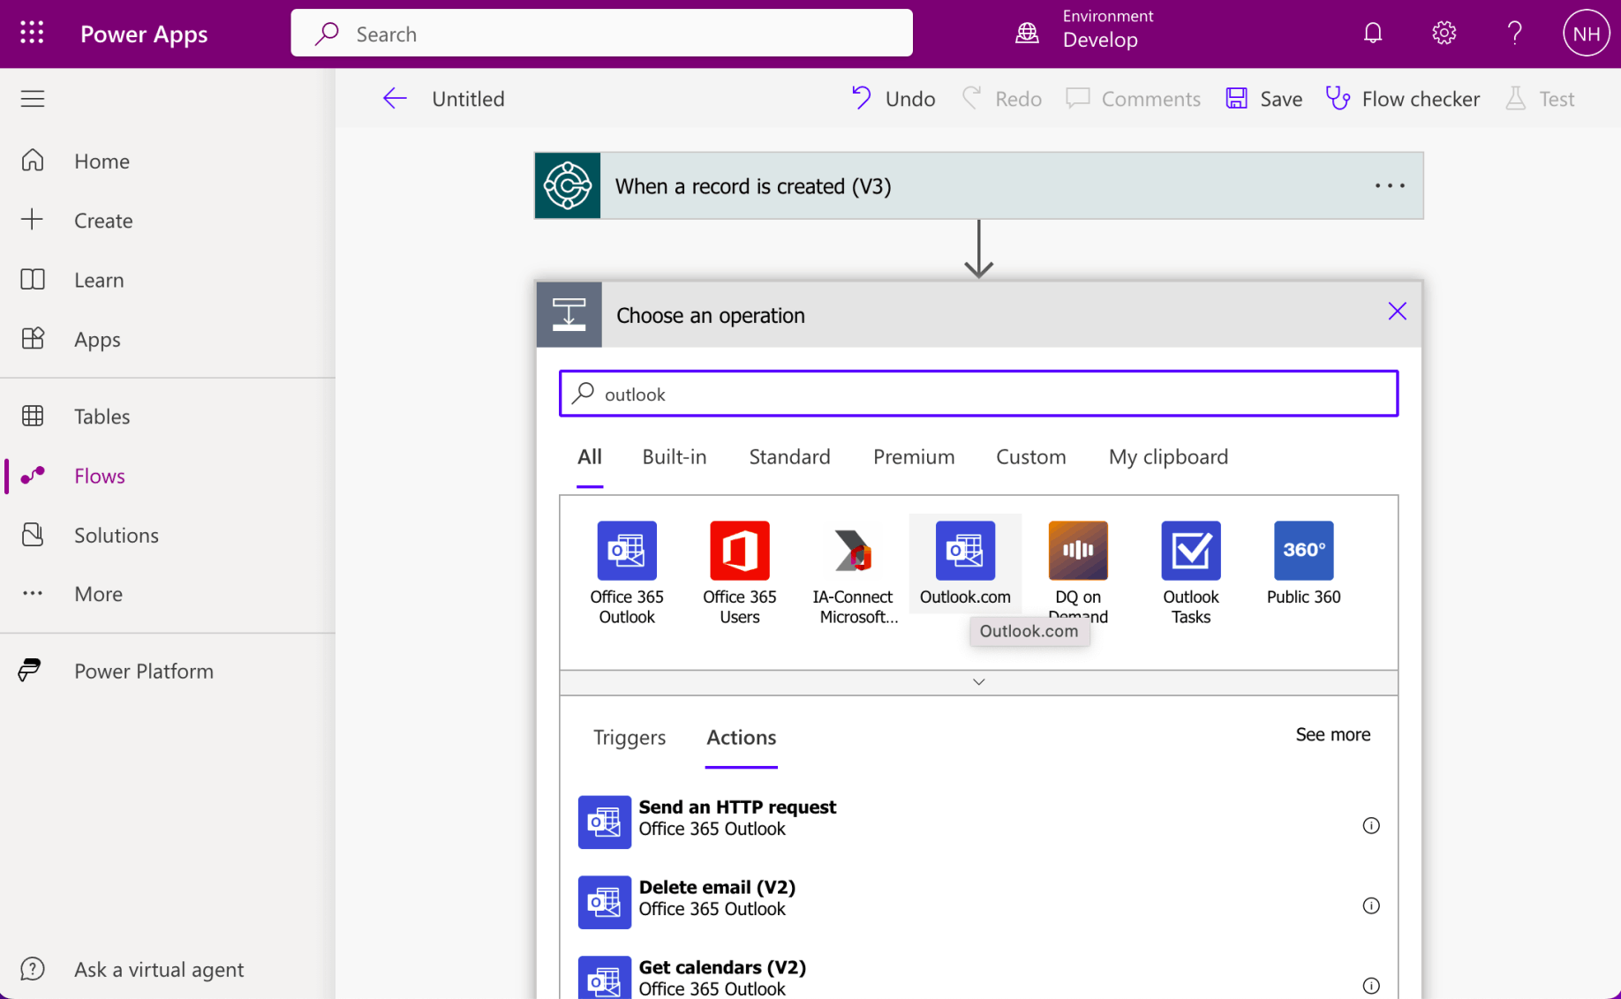Click the Flow checker icon
1621x999 pixels.
click(x=1338, y=99)
